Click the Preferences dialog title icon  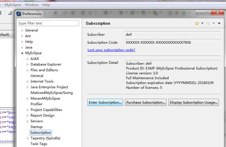coord(19,14)
